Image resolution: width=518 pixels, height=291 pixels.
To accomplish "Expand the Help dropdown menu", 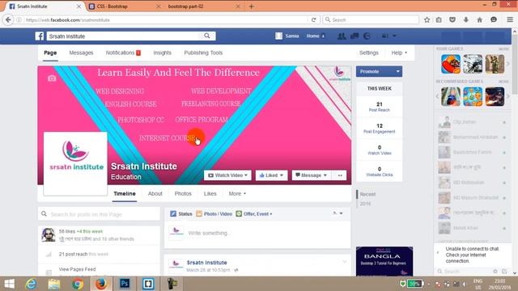I will click(x=399, y=53).
